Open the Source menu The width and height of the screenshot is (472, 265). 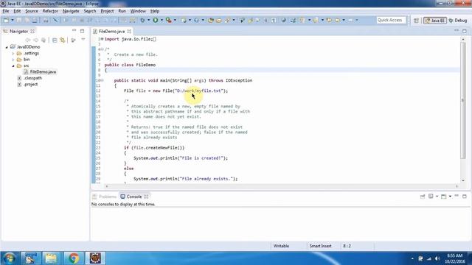(x=32, y=11)
